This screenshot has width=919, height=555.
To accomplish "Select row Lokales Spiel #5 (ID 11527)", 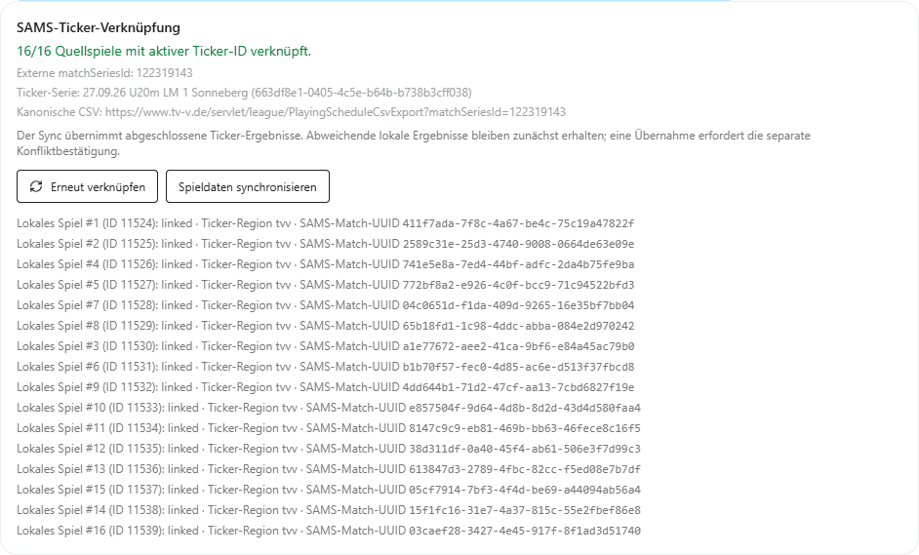I will (325, 285).
